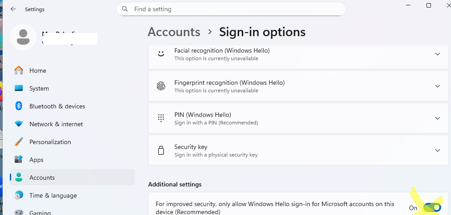This screenshot has height=215, width=451.
Task: Go to Bluetooth & devices
Action: pos(72,106)
